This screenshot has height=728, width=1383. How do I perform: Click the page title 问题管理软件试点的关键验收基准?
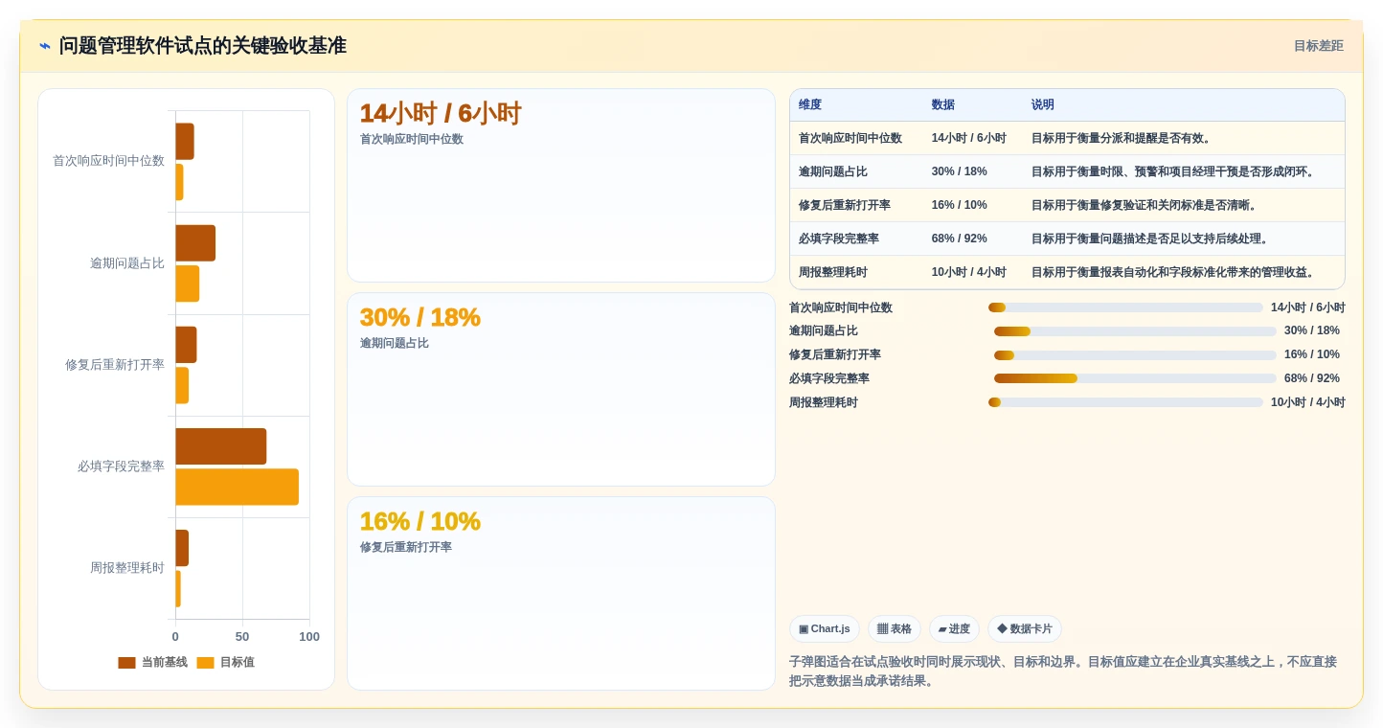pos(203,46)
